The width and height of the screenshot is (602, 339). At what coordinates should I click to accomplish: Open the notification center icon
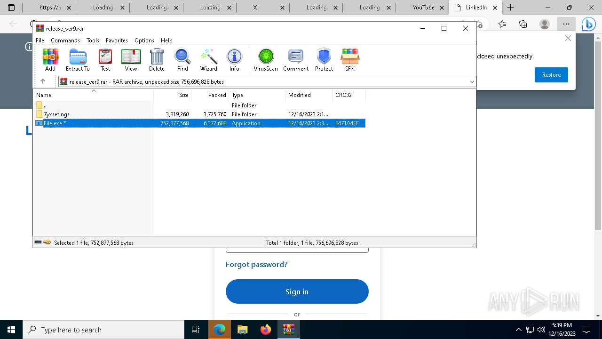(586, 330)
